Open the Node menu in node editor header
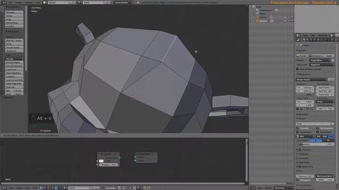The image size is (339, 190). (x=35, y=188)
